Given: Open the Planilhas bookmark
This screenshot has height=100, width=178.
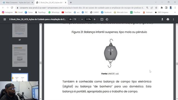Looking at the screenshot, I should pos(135,12).
